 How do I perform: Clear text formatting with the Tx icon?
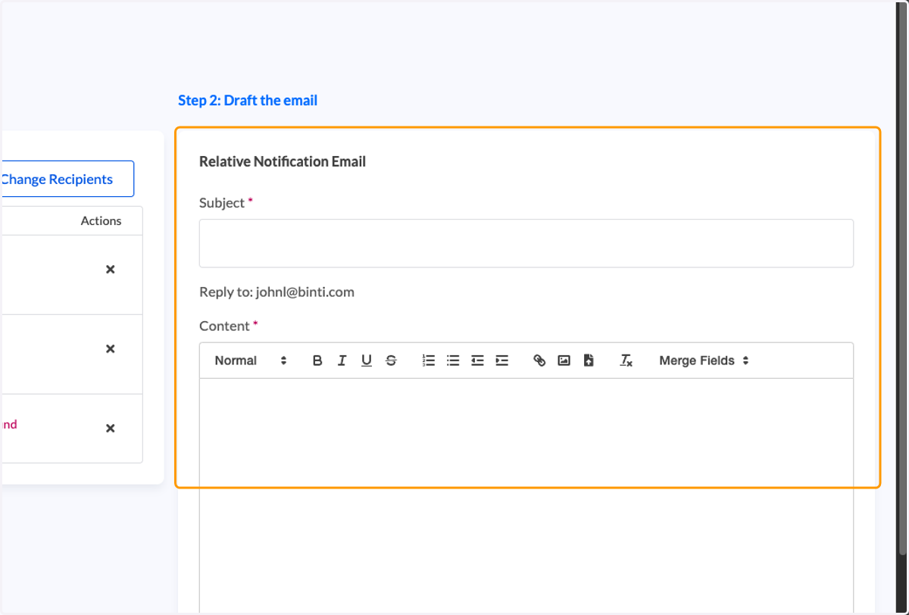(x=626, y=361)
